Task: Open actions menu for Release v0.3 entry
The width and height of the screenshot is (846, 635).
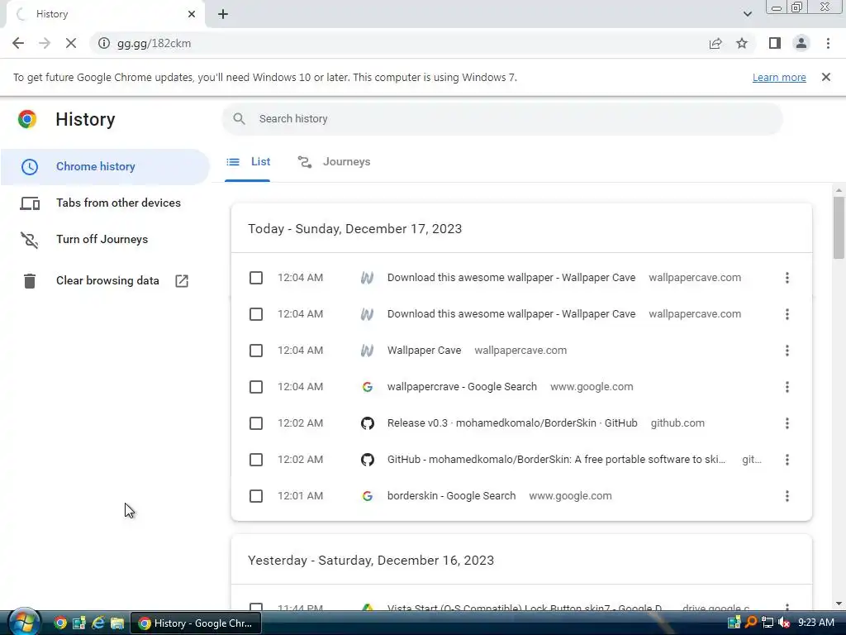Action: click(787, 423)
